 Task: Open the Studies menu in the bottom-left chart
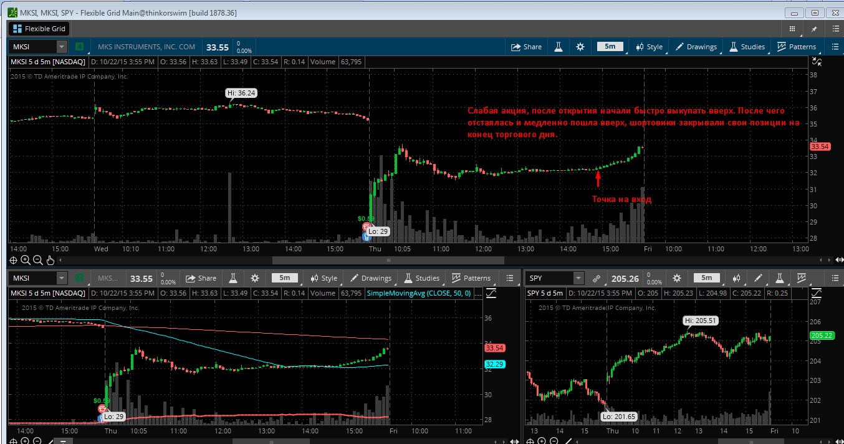pos(421,278)
